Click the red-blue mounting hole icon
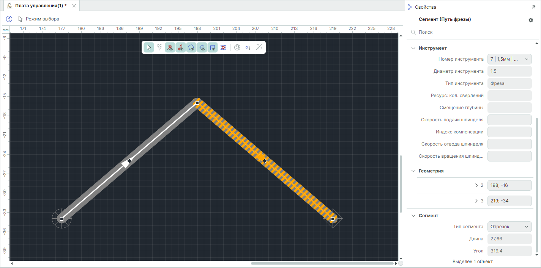 [x=223, y=47]
